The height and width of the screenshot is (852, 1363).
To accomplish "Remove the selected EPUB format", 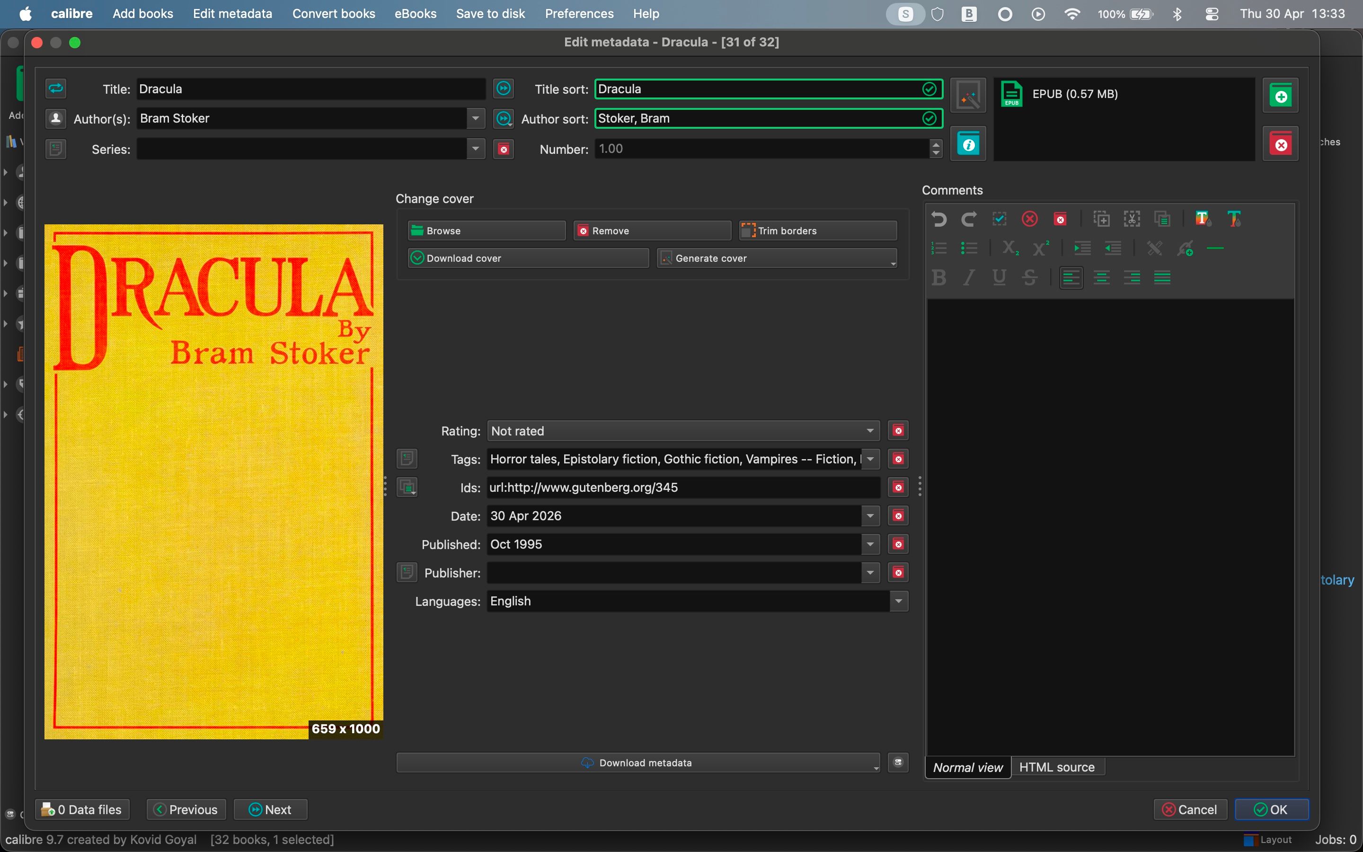I will point(1281,144).
